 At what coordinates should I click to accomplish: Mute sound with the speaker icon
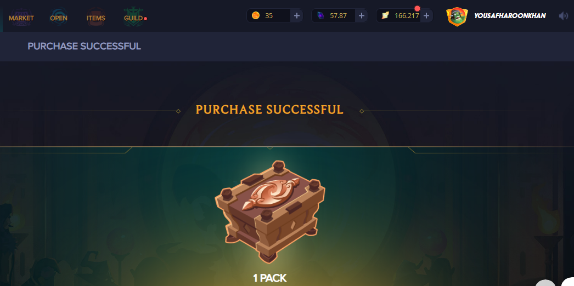[564, 16]
